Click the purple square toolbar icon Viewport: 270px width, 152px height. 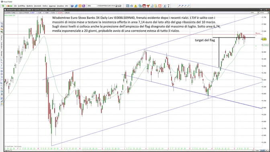tap(84, 6)
